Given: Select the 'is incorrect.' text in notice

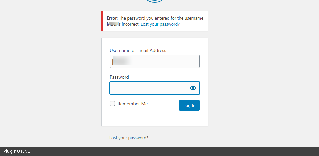Looking at the screenshot, I should coord(129,24).
